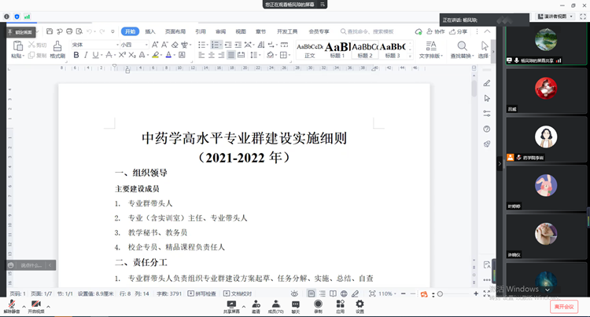Expand the styles gallery arrow
The image size is (590, 317).
[x=410, y=56]
